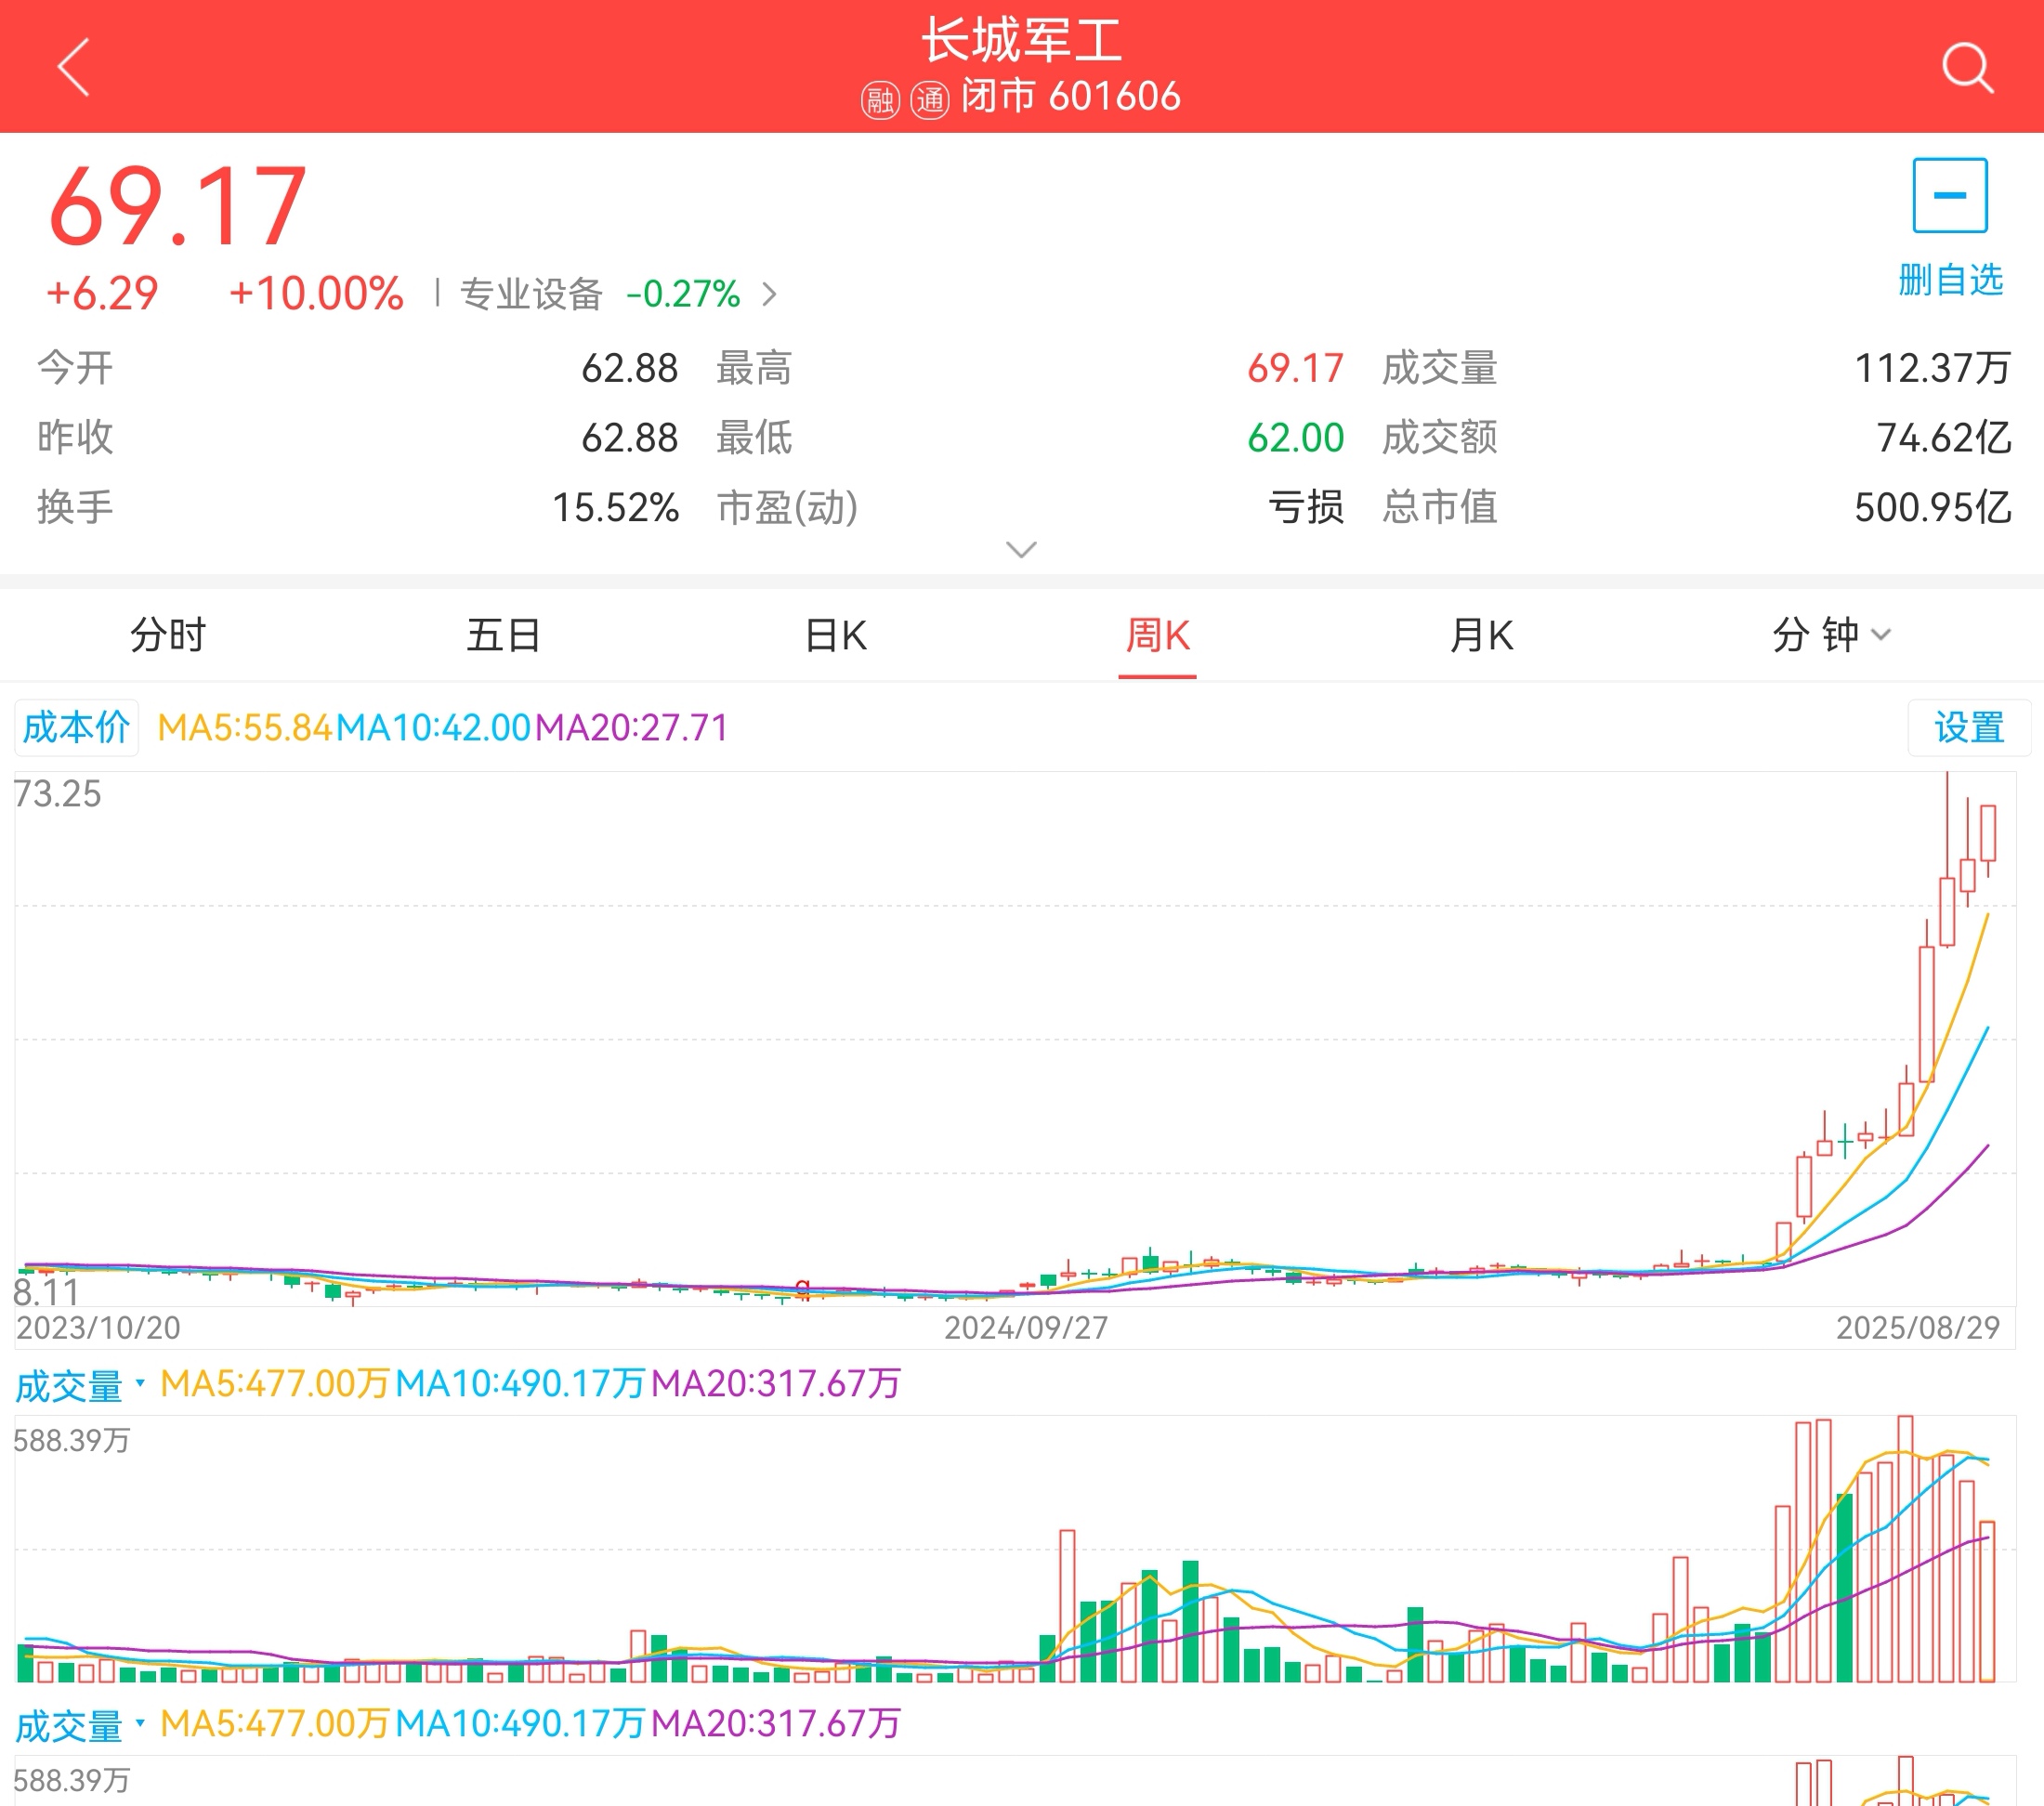Tap the MA5:55.84 indicator label
Image resolution: width=2044 pixels, height=1806 pixels.
pyautogui.click(x=245, y=727)
